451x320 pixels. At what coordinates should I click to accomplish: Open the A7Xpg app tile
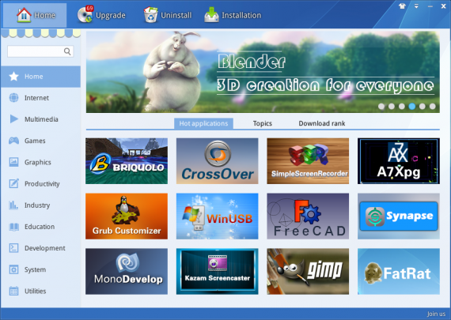pos(399,161)
